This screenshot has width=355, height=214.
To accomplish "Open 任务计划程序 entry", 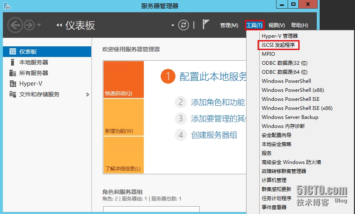I will point(277,198).
